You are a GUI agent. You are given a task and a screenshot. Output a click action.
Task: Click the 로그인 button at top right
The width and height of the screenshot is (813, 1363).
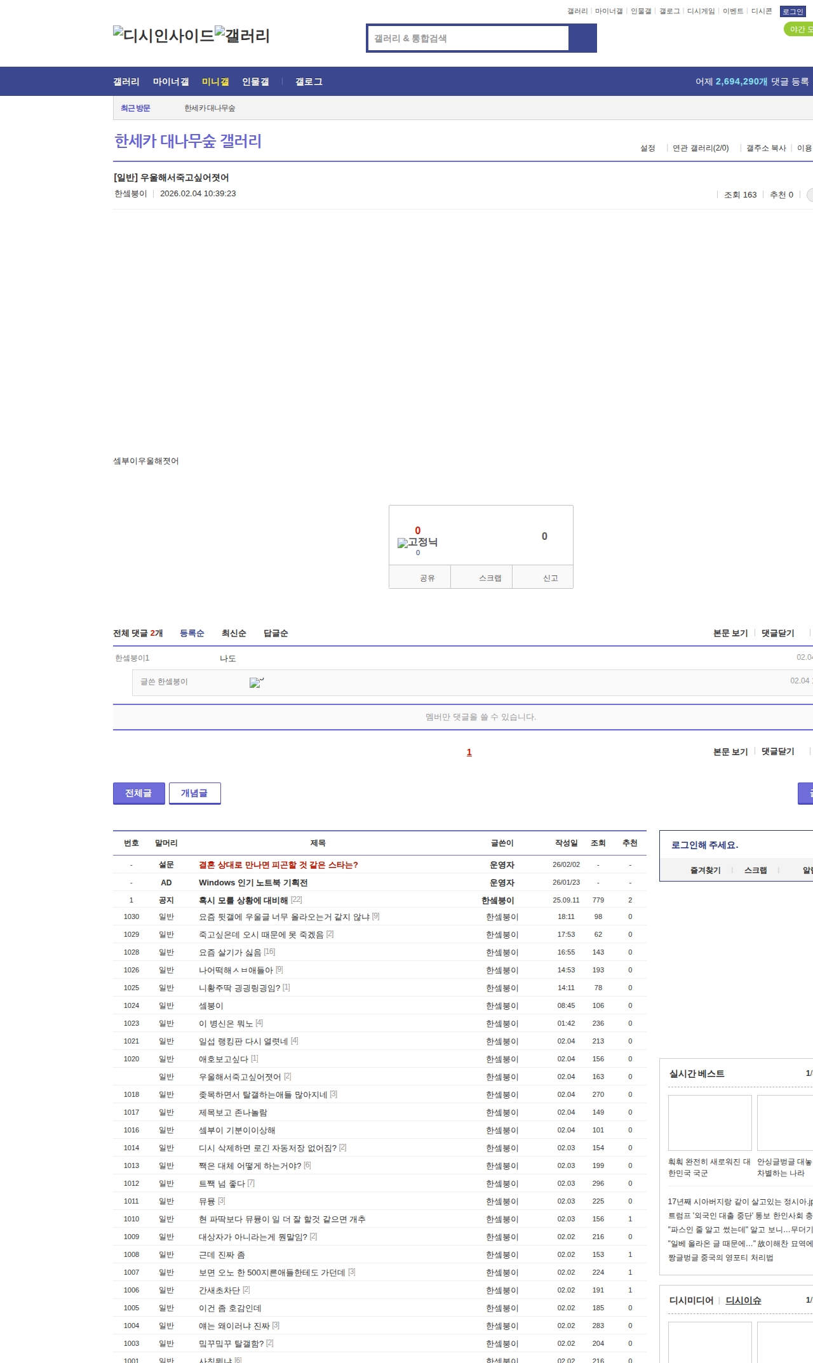click(792, 11)
